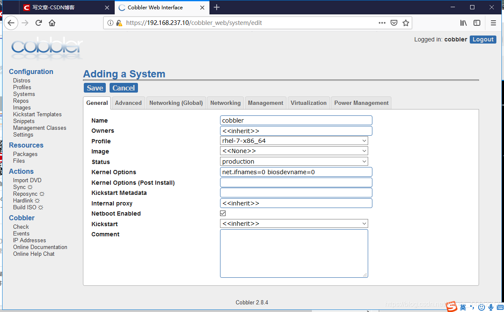Select the General tab
Viewport: 504px width, 312px height.
click(97, 103)
